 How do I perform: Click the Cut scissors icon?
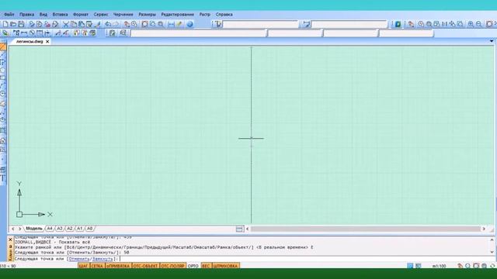click(x=65, y=24)
